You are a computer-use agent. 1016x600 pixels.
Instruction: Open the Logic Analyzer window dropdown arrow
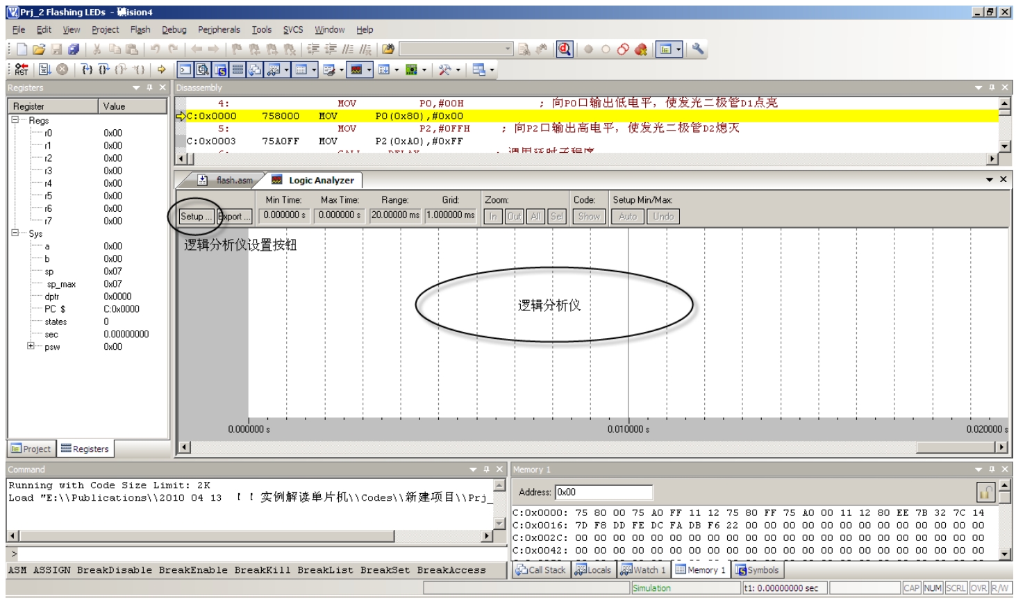(989, 180)
